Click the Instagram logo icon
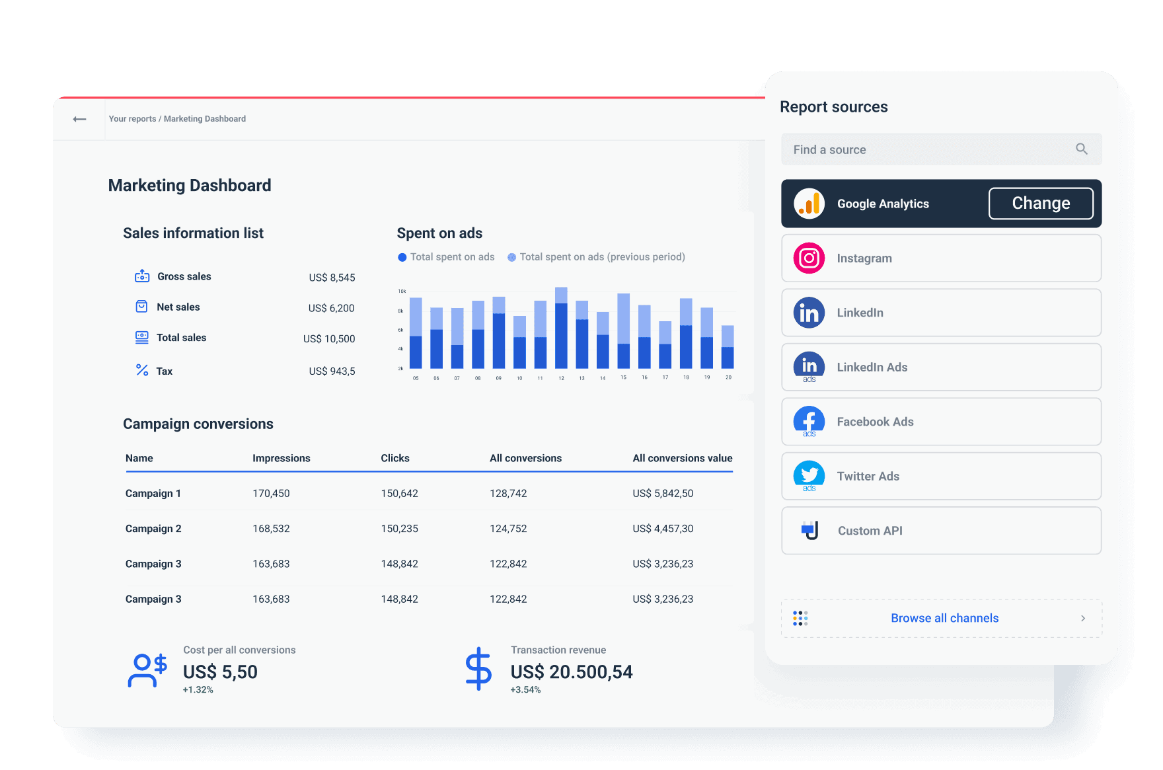The image size is (1163, 770). 809,258
